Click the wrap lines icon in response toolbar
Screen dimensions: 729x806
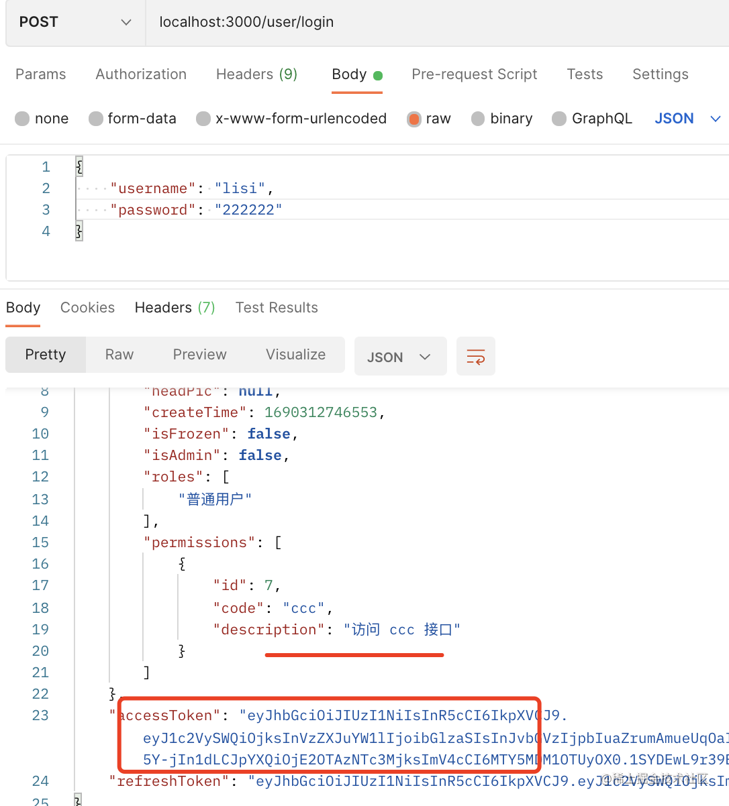click(x=475, y=356)
